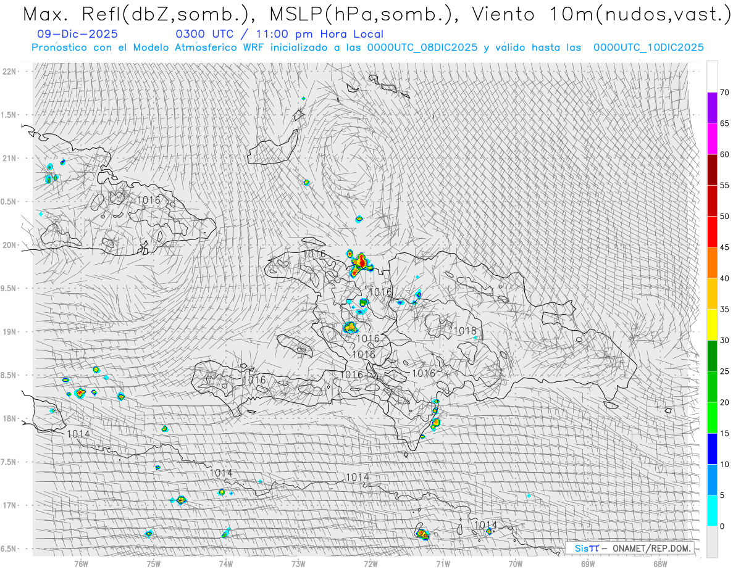741x572 pixels.
Task: Click the bright red 45–50 dBZ colorbar segment
Action: 712,231
